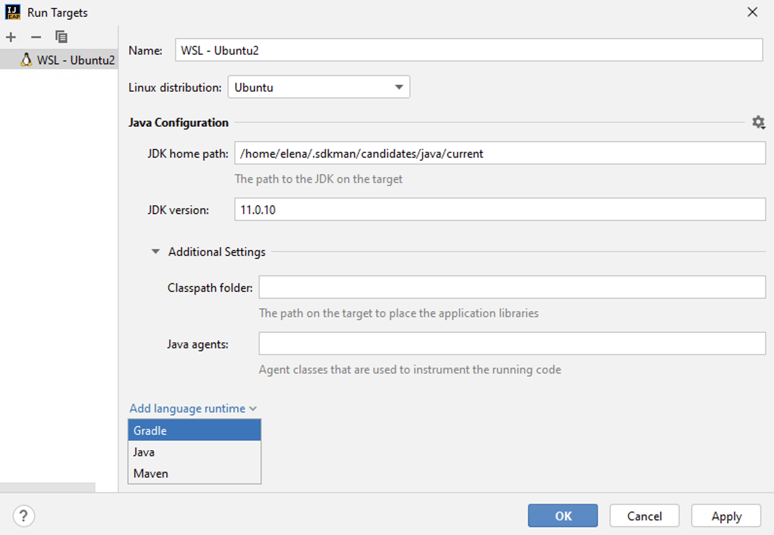Open Java Configuration gear options

pos(758,122)
